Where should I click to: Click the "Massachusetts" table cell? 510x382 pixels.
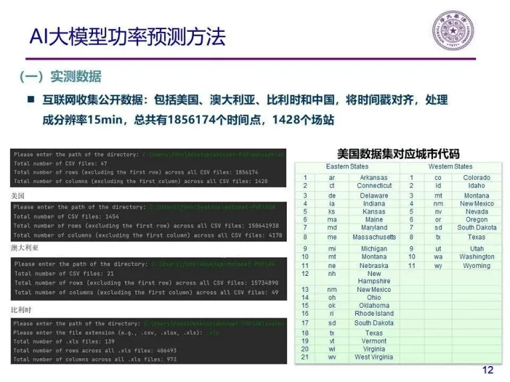click(x=374, y=237)
